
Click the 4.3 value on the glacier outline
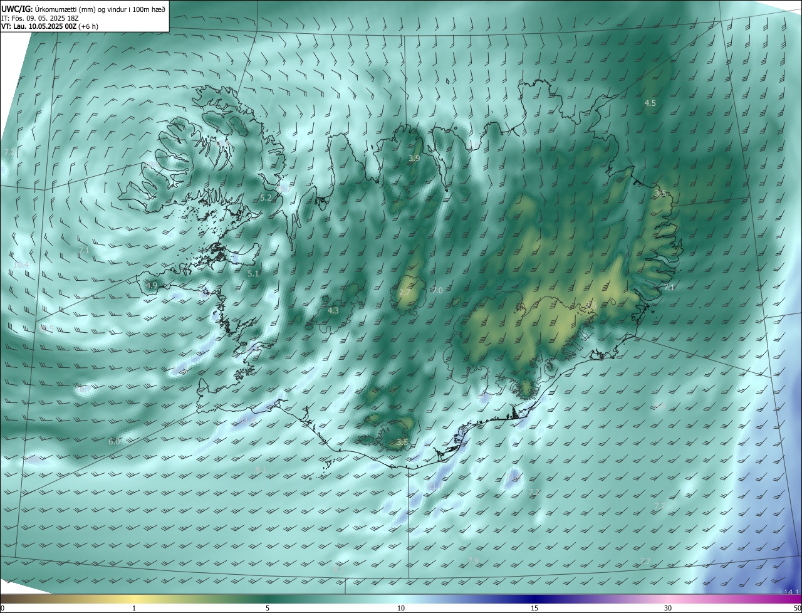333,310
